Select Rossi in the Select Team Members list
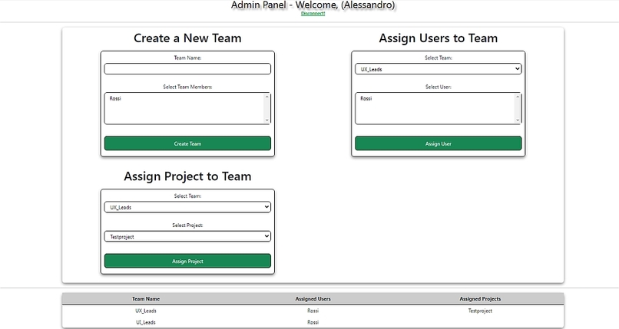This screenshot has width=619, height=329. point(115,98)
